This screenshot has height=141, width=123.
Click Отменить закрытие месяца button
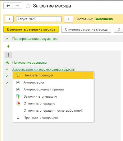[86, 29]
